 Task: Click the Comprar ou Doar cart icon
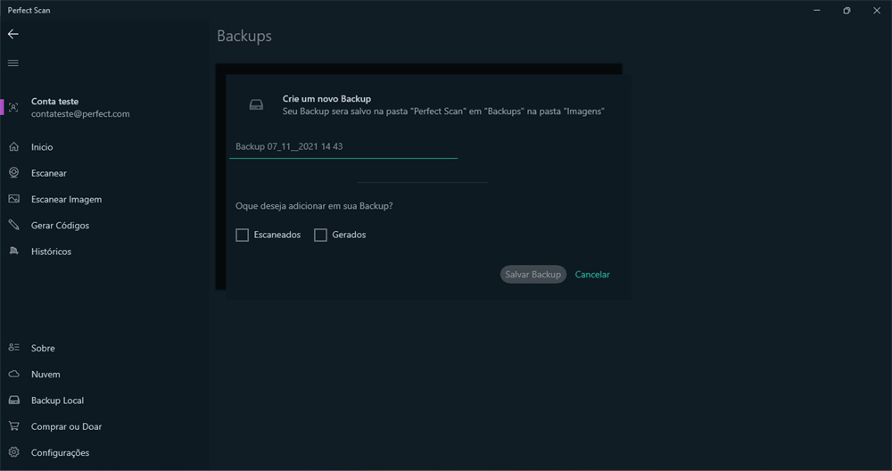[13, 426]
